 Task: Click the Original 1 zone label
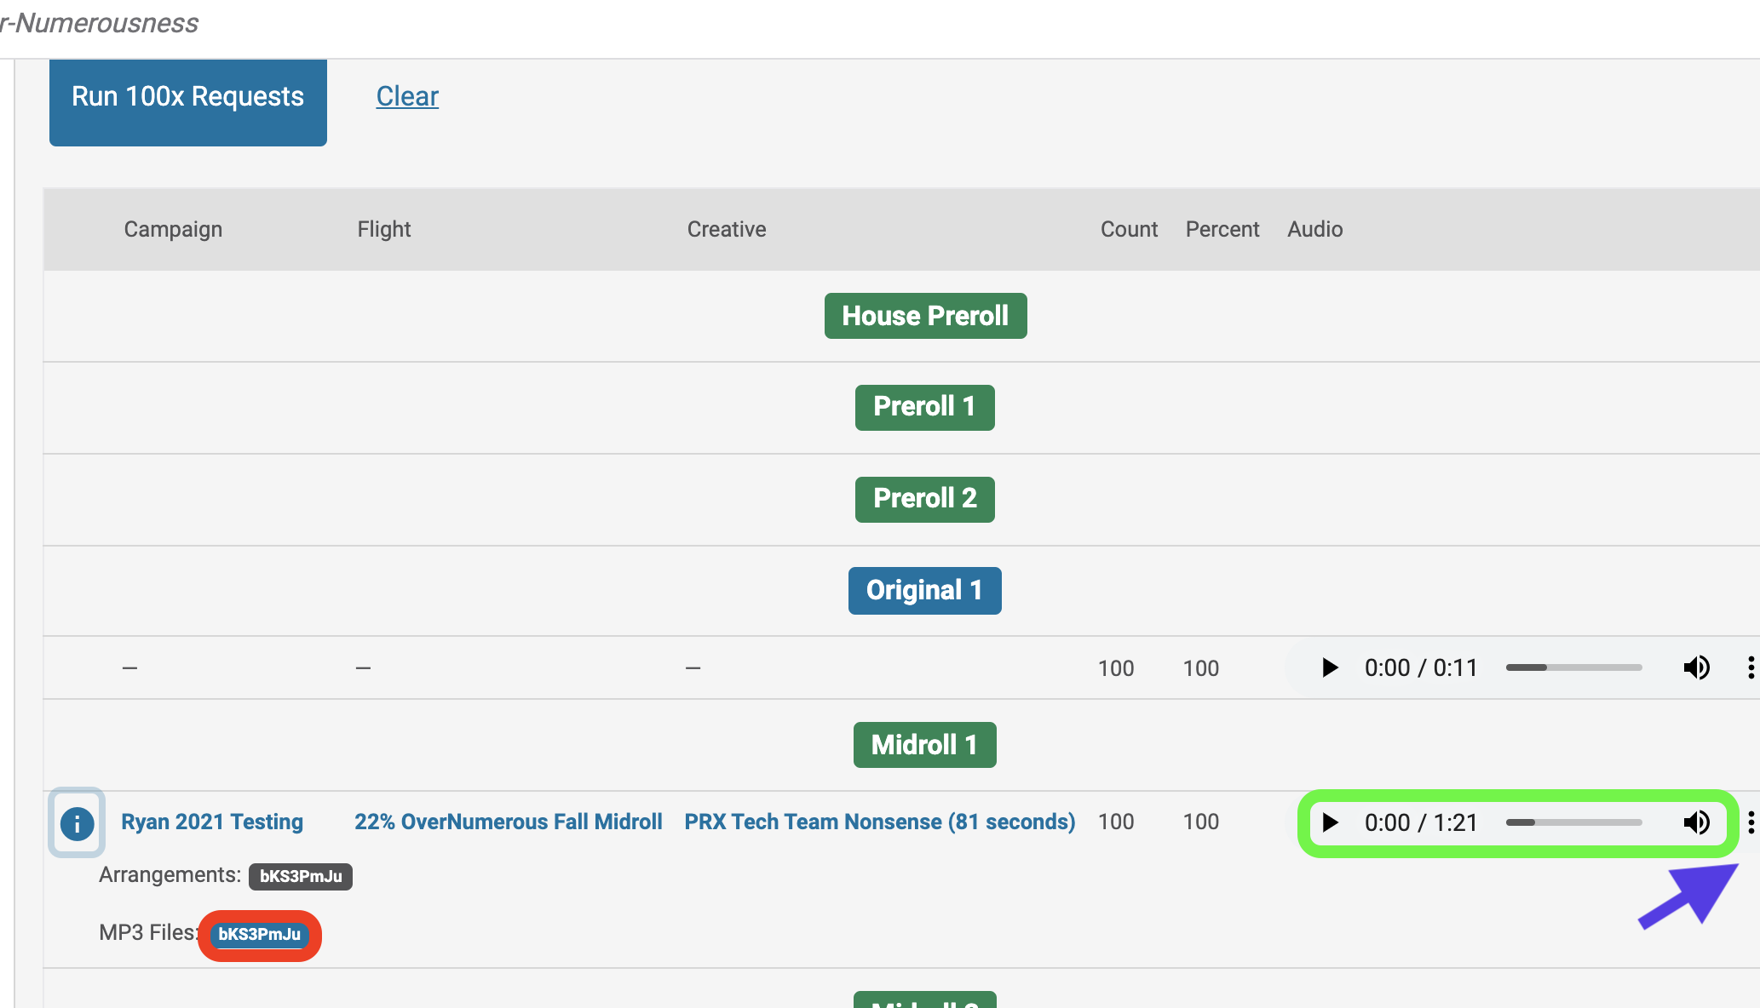(x=925, y=591)
